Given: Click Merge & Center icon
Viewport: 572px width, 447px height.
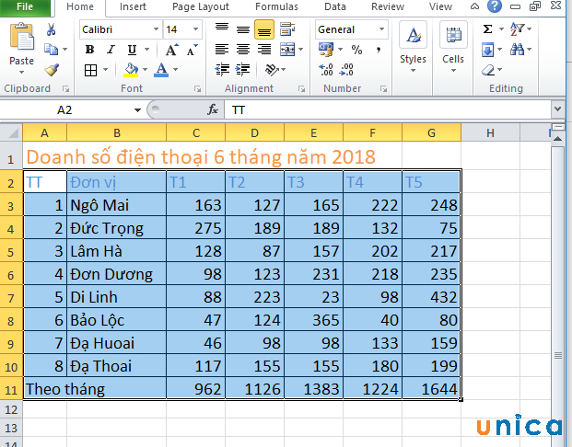Looking at the screenshot, I should [287, 49].
